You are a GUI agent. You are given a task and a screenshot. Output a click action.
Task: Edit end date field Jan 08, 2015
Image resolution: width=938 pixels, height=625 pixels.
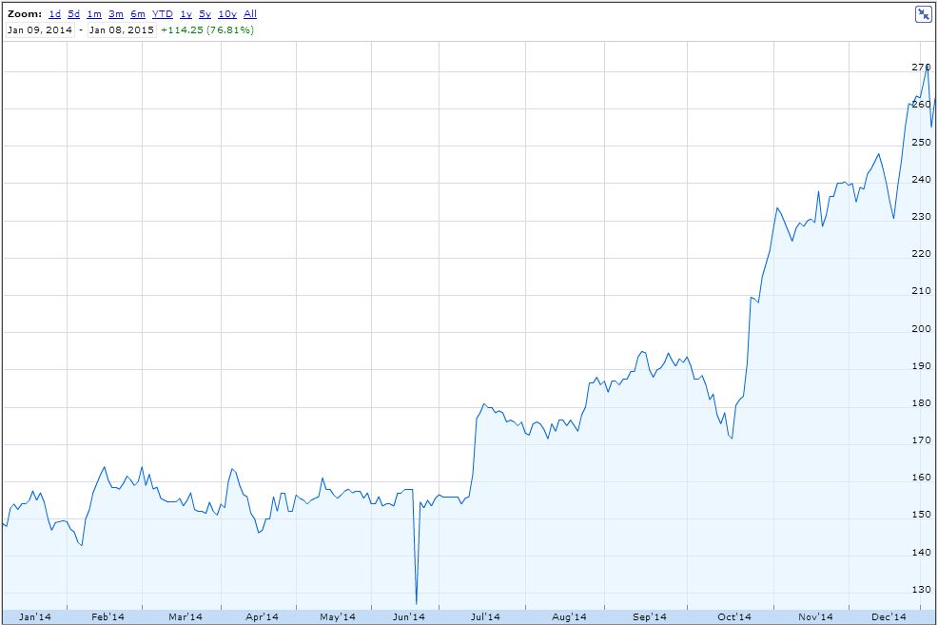tap(122, 29)
